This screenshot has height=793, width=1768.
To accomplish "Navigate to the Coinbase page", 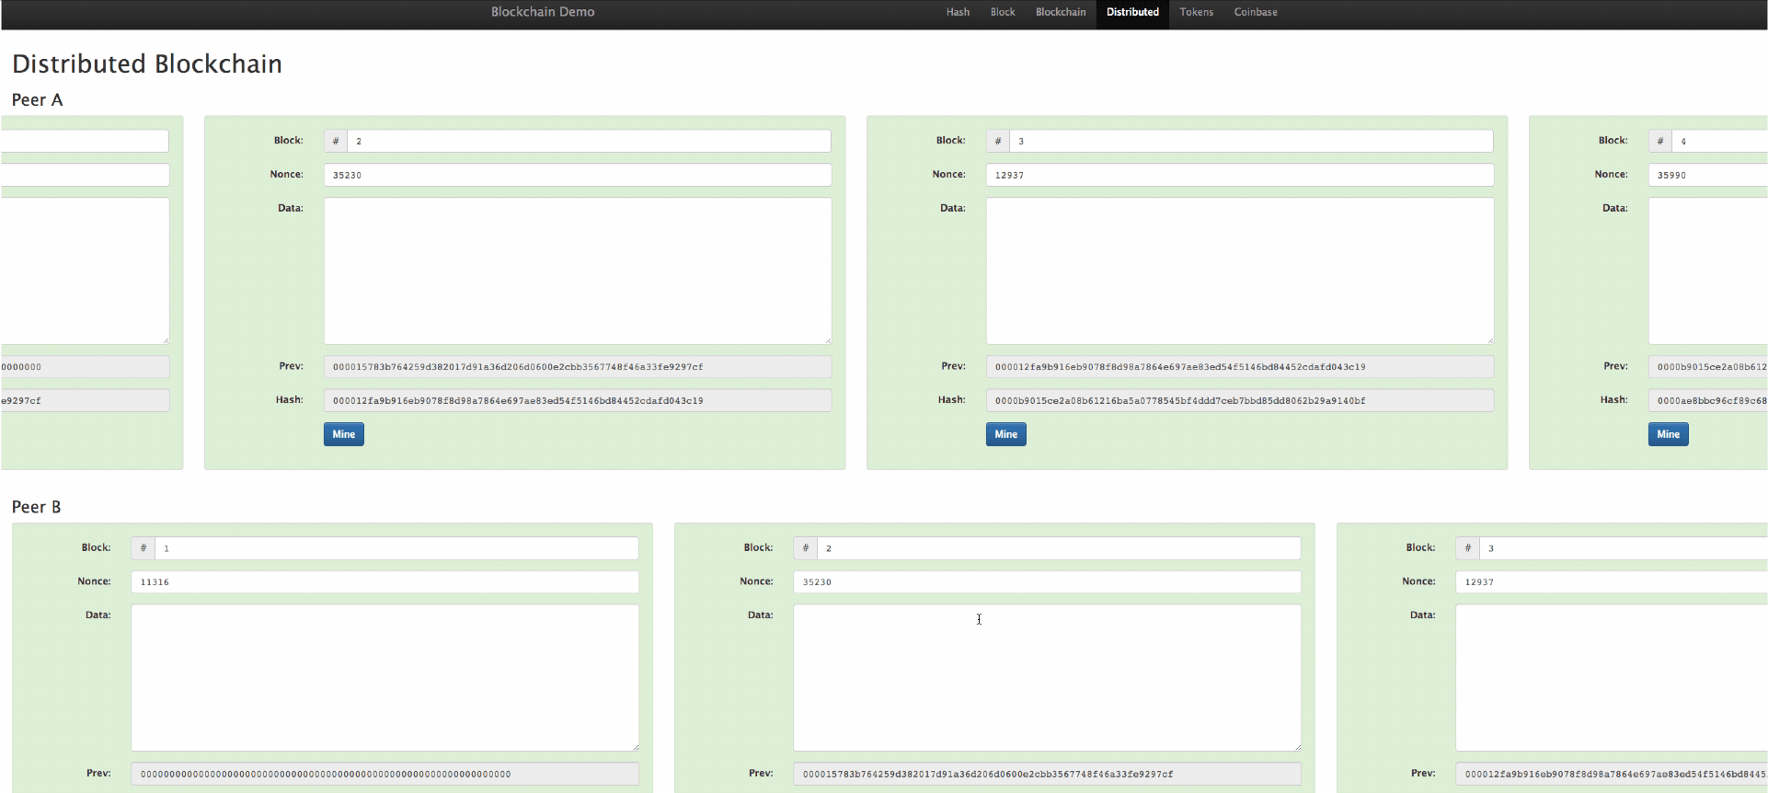I will 1256,12.
